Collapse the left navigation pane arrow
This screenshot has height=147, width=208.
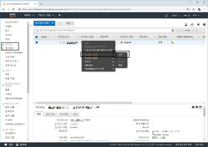pyautogui.click(x=31, y=25)
